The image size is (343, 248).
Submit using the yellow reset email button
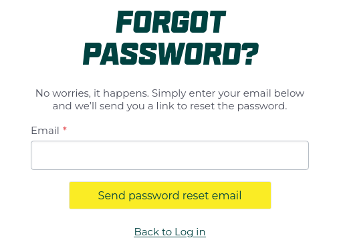(x=170, y=195)
